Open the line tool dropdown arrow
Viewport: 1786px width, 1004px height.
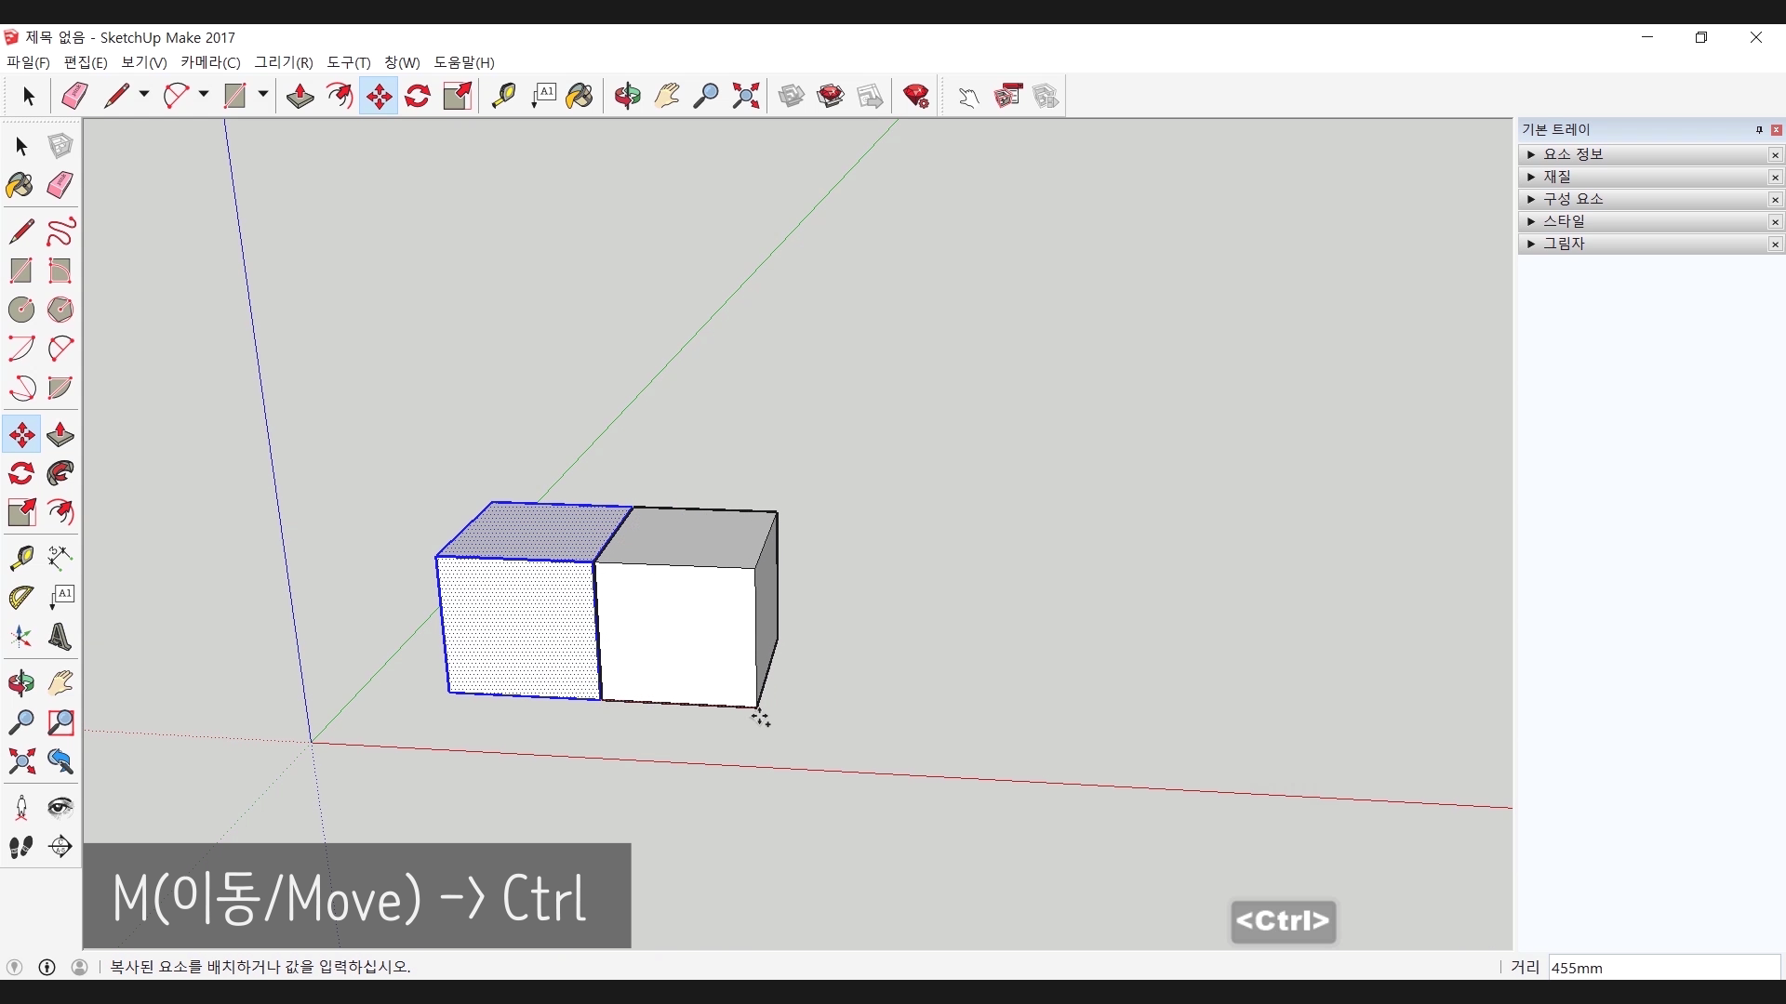tap(144, 95)
